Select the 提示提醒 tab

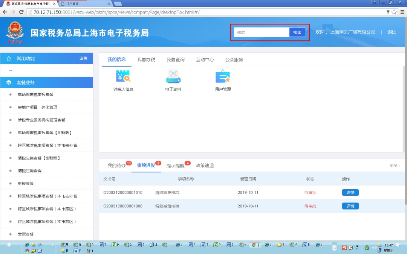175,166
